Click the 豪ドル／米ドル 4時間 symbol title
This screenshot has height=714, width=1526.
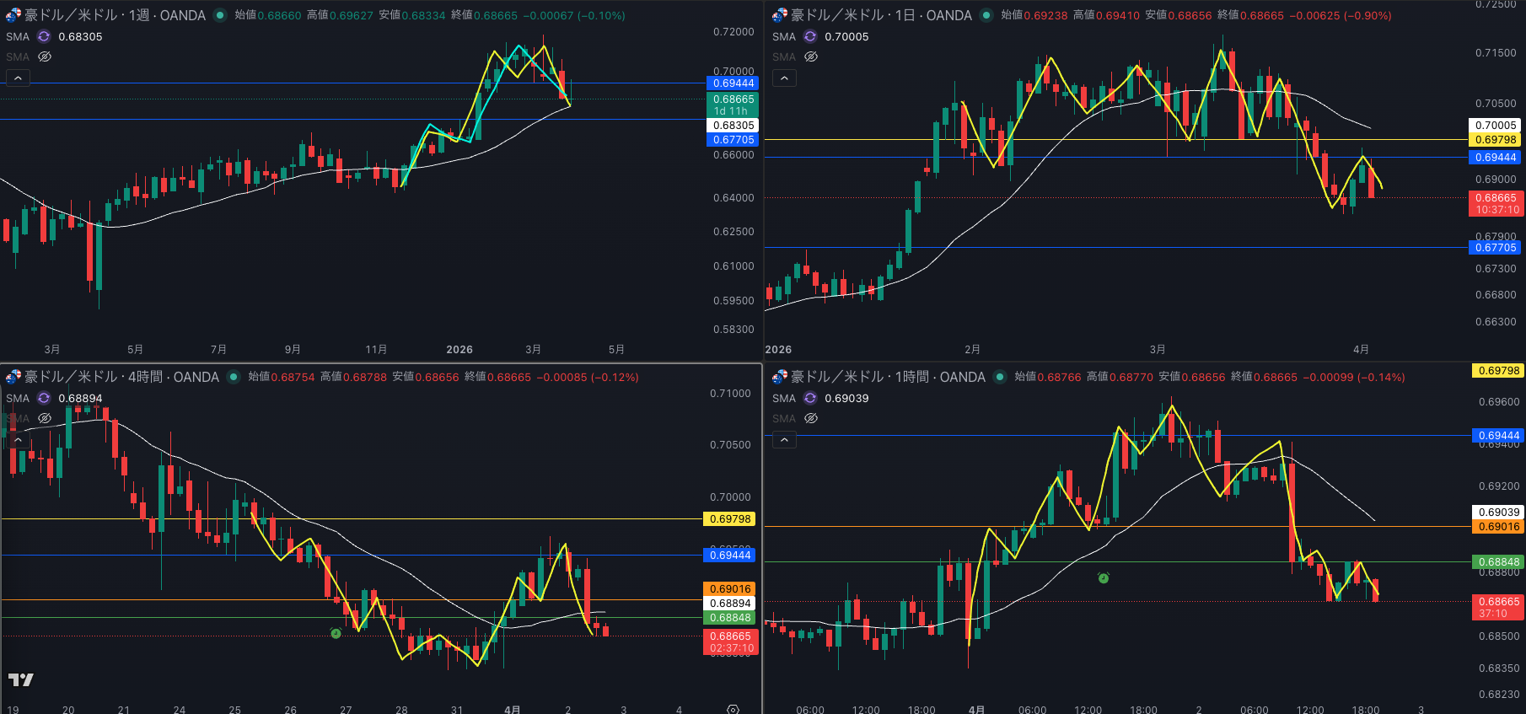click(x=121, y=377)
